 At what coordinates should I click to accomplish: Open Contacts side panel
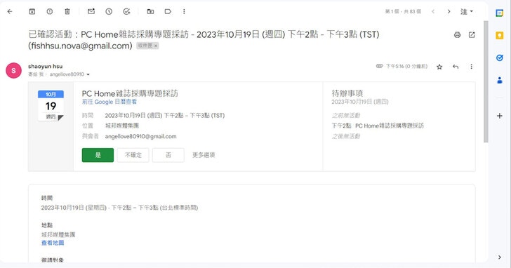coord(500,80)
